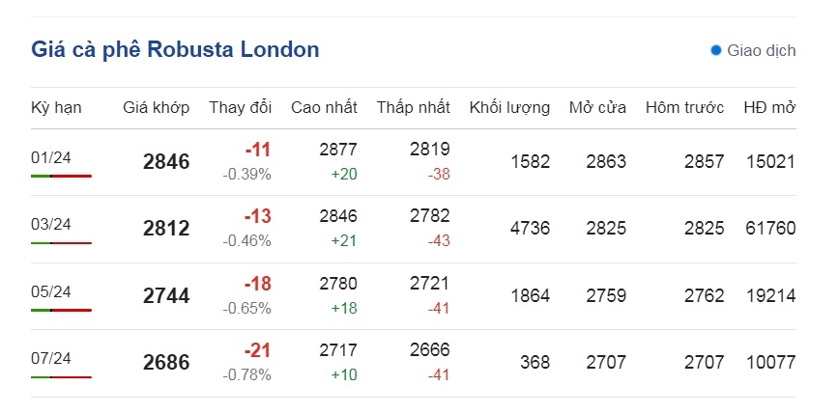838x414 pixels.
Task: Select the 07/24 volume value 368
Action: [x=535, y=363]
